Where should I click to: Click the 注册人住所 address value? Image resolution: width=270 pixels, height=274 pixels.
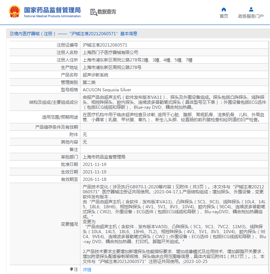(x=138, y=60)
